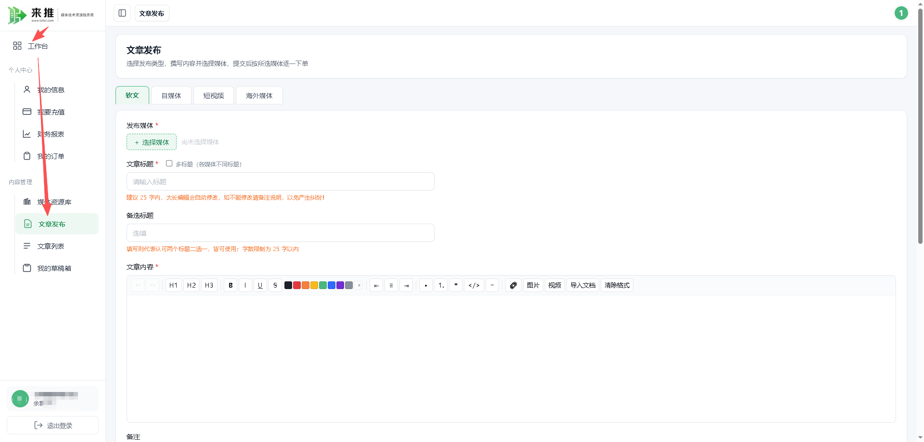Clear text color with x swatch
This screenshot has height=442, width=924.
pyautogui.click(x=359, y=285)
